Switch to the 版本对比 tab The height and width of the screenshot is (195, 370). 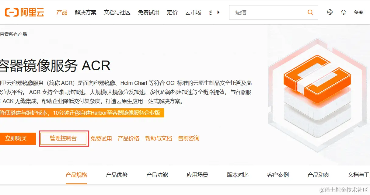tap(238, 175)
